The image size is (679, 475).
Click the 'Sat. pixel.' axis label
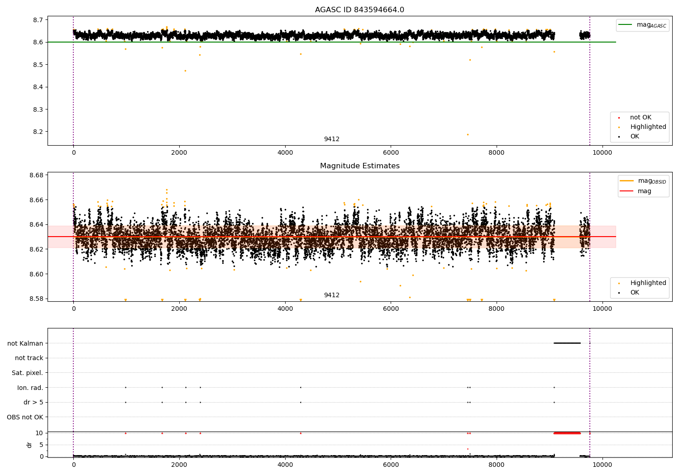28,373
